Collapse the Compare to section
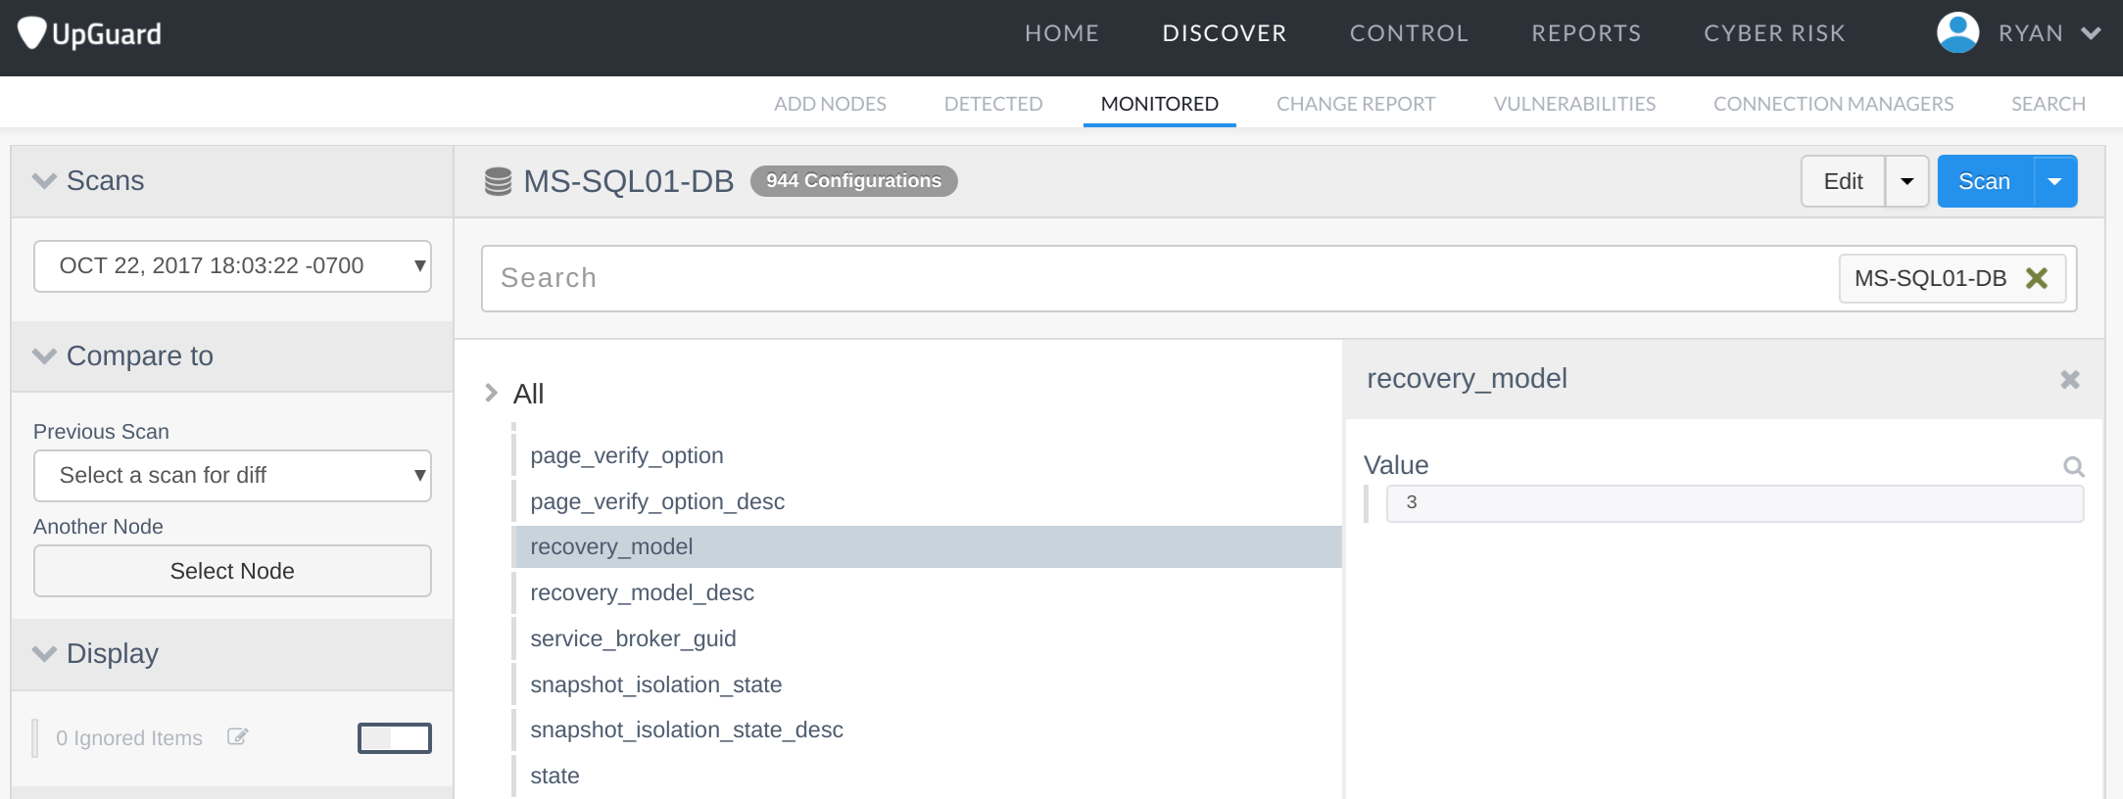 pos(44,355)
